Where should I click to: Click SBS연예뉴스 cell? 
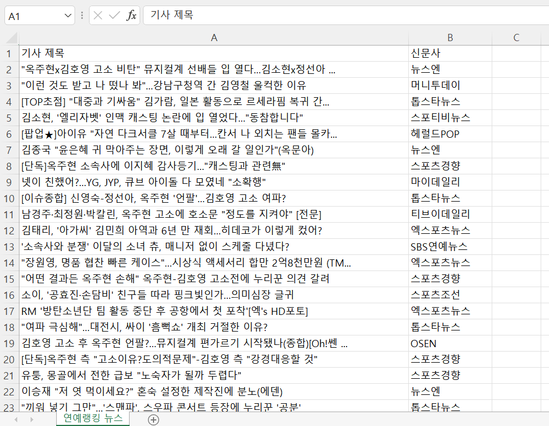450,247
